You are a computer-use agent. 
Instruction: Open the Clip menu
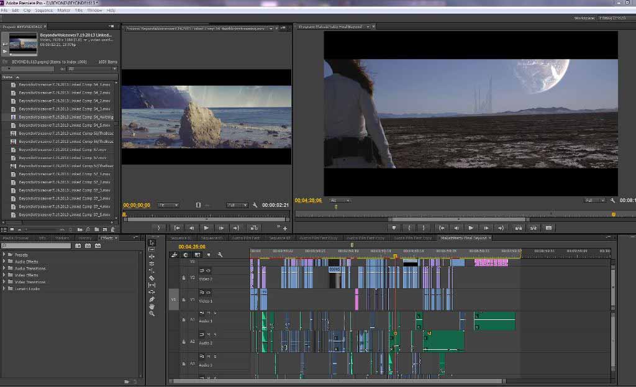pos(27,10)
